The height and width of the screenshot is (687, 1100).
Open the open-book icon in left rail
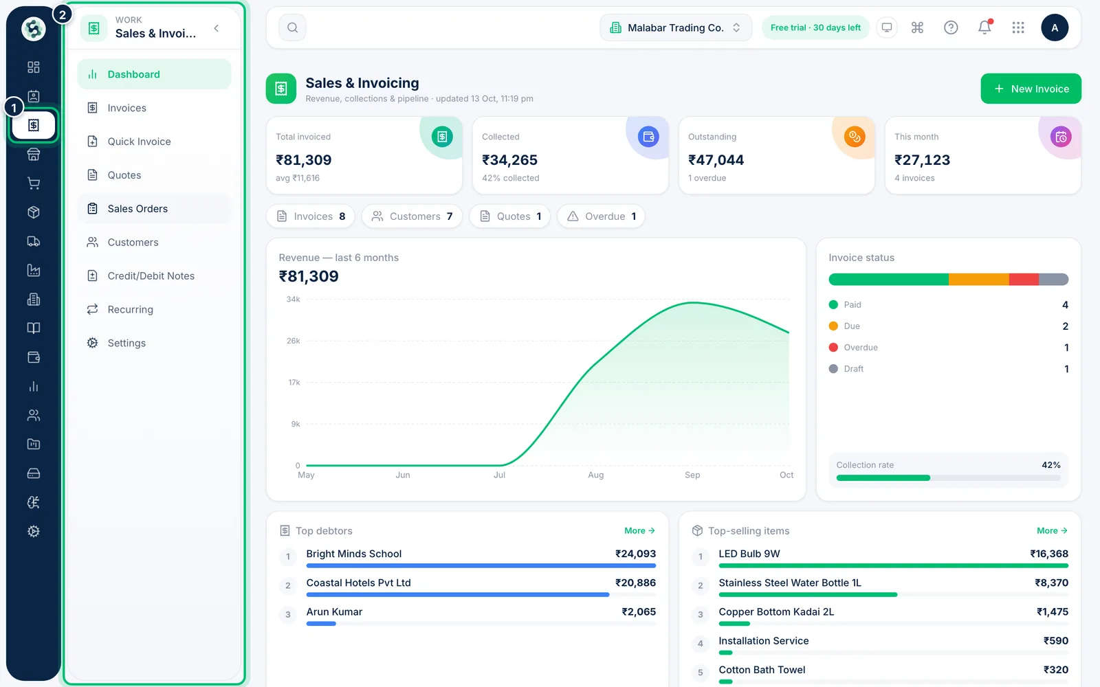click(33, 328)
